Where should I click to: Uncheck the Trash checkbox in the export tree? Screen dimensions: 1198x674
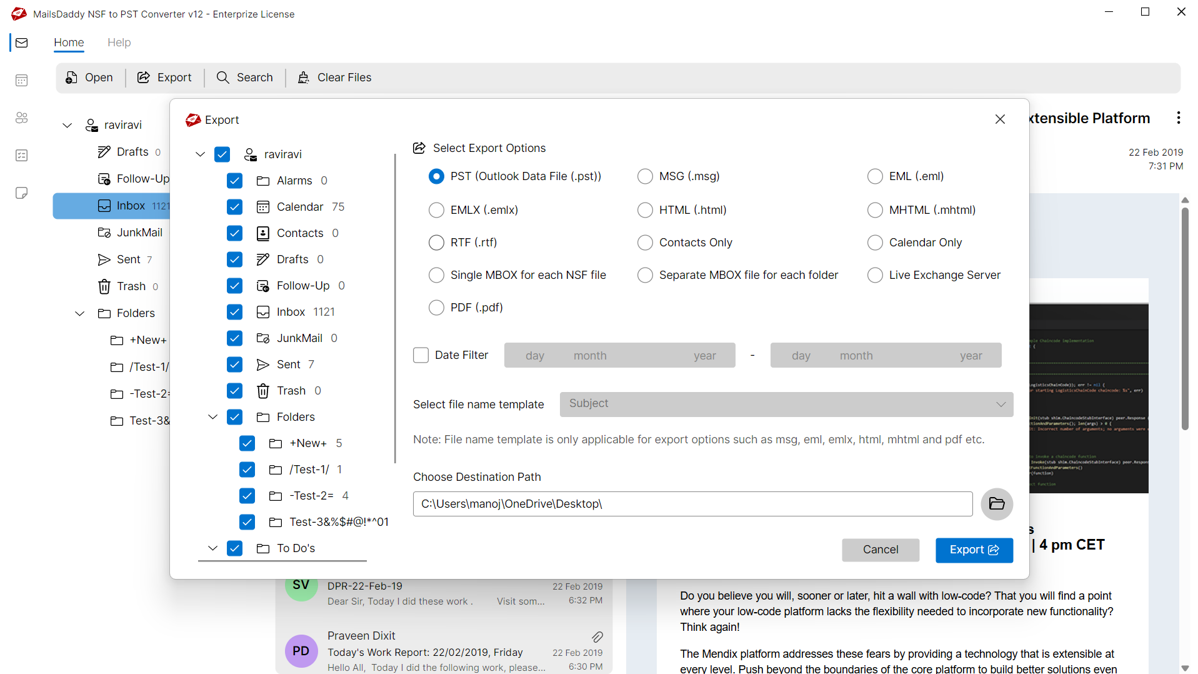pos(234,391)
